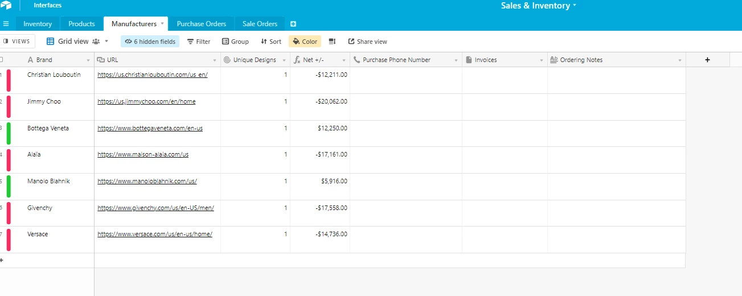The height and width of the screenshot is (296, 742).
Task: Click the grid view icon
Action: click(x=51, y=42)
